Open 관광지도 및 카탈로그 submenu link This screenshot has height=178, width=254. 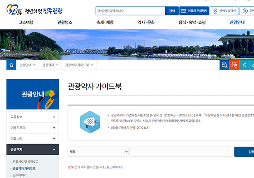pos(25,162)
